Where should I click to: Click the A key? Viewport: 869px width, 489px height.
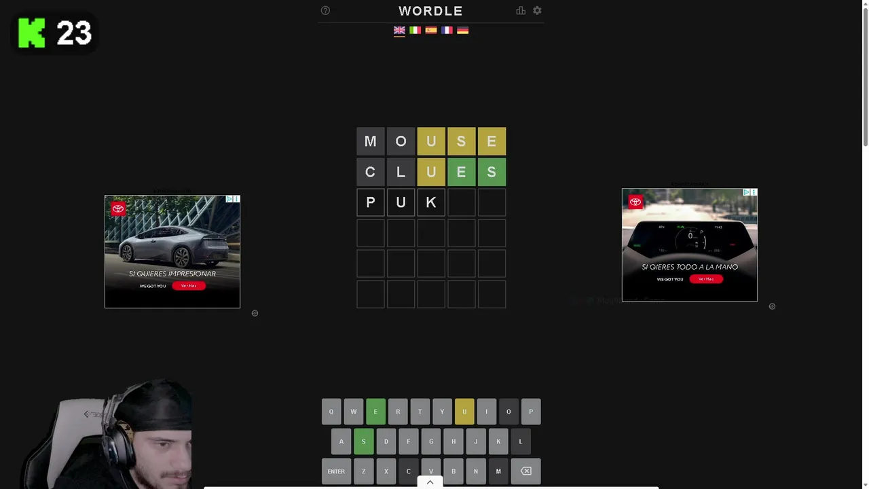[x=341, y=441]
